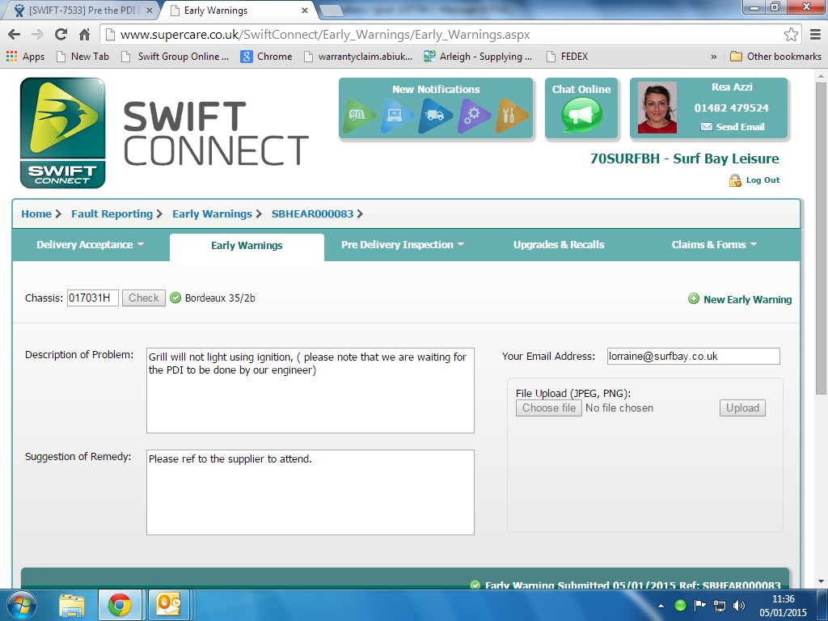Click the Windows Start button
This screenshot has height=621, width=828.
(x=22, y=605)
